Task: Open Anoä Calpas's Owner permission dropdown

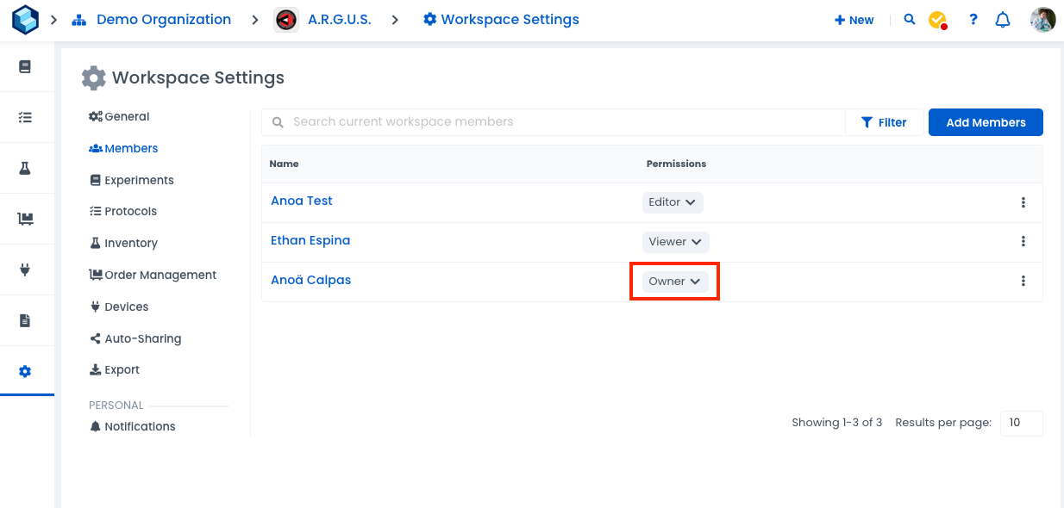Action: [x=675, y=282]
